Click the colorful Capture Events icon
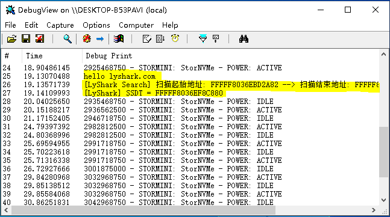This screenshot has height=217, width=390. 119,39
